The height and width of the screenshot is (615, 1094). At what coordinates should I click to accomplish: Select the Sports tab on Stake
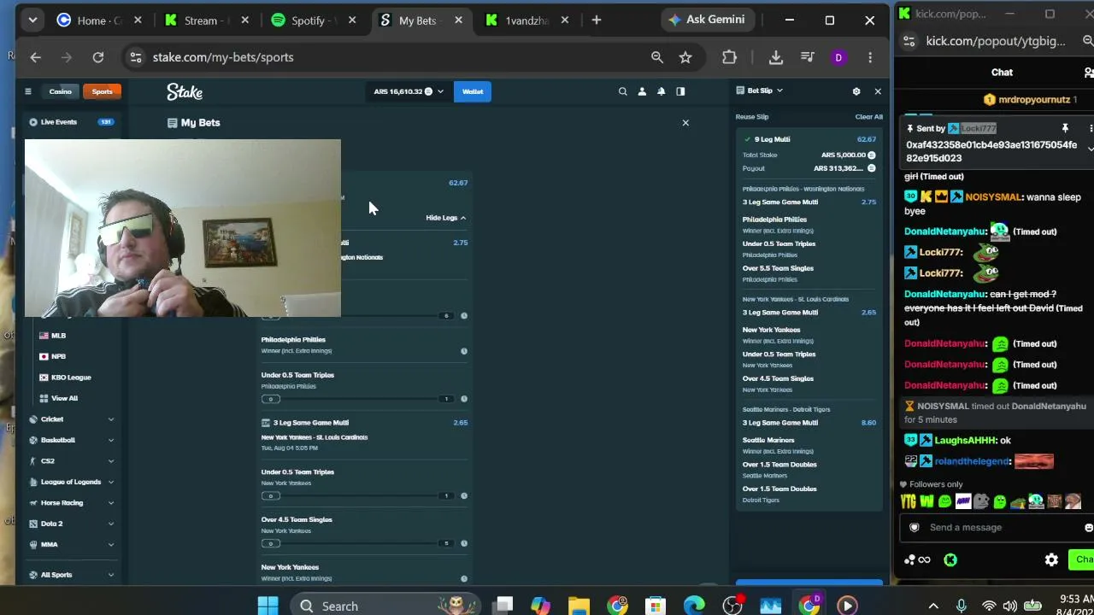click(x=102, y=91)
